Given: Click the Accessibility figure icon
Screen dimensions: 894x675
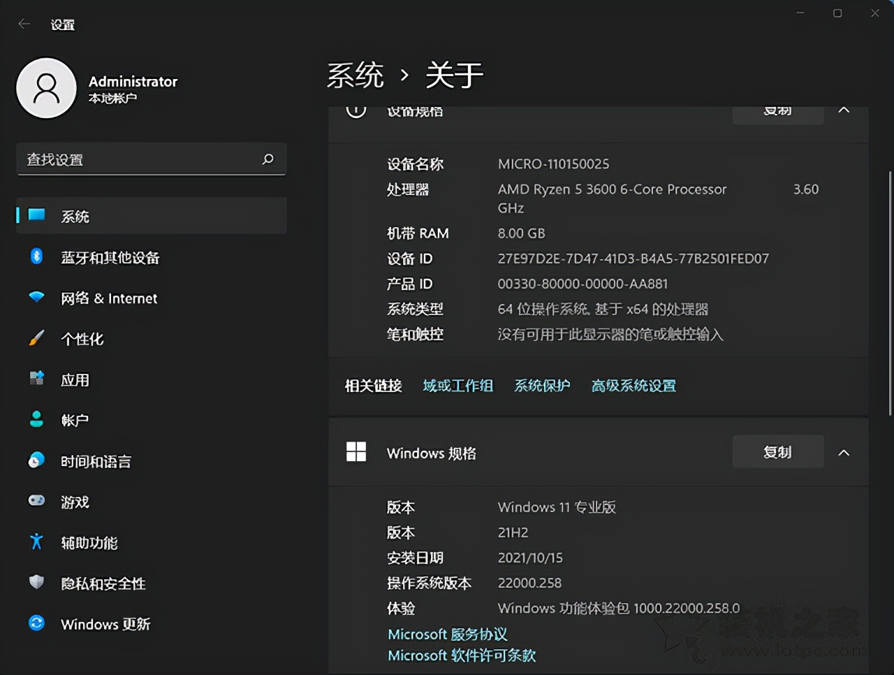Looking at the screenshot, I should coord(36,542).
